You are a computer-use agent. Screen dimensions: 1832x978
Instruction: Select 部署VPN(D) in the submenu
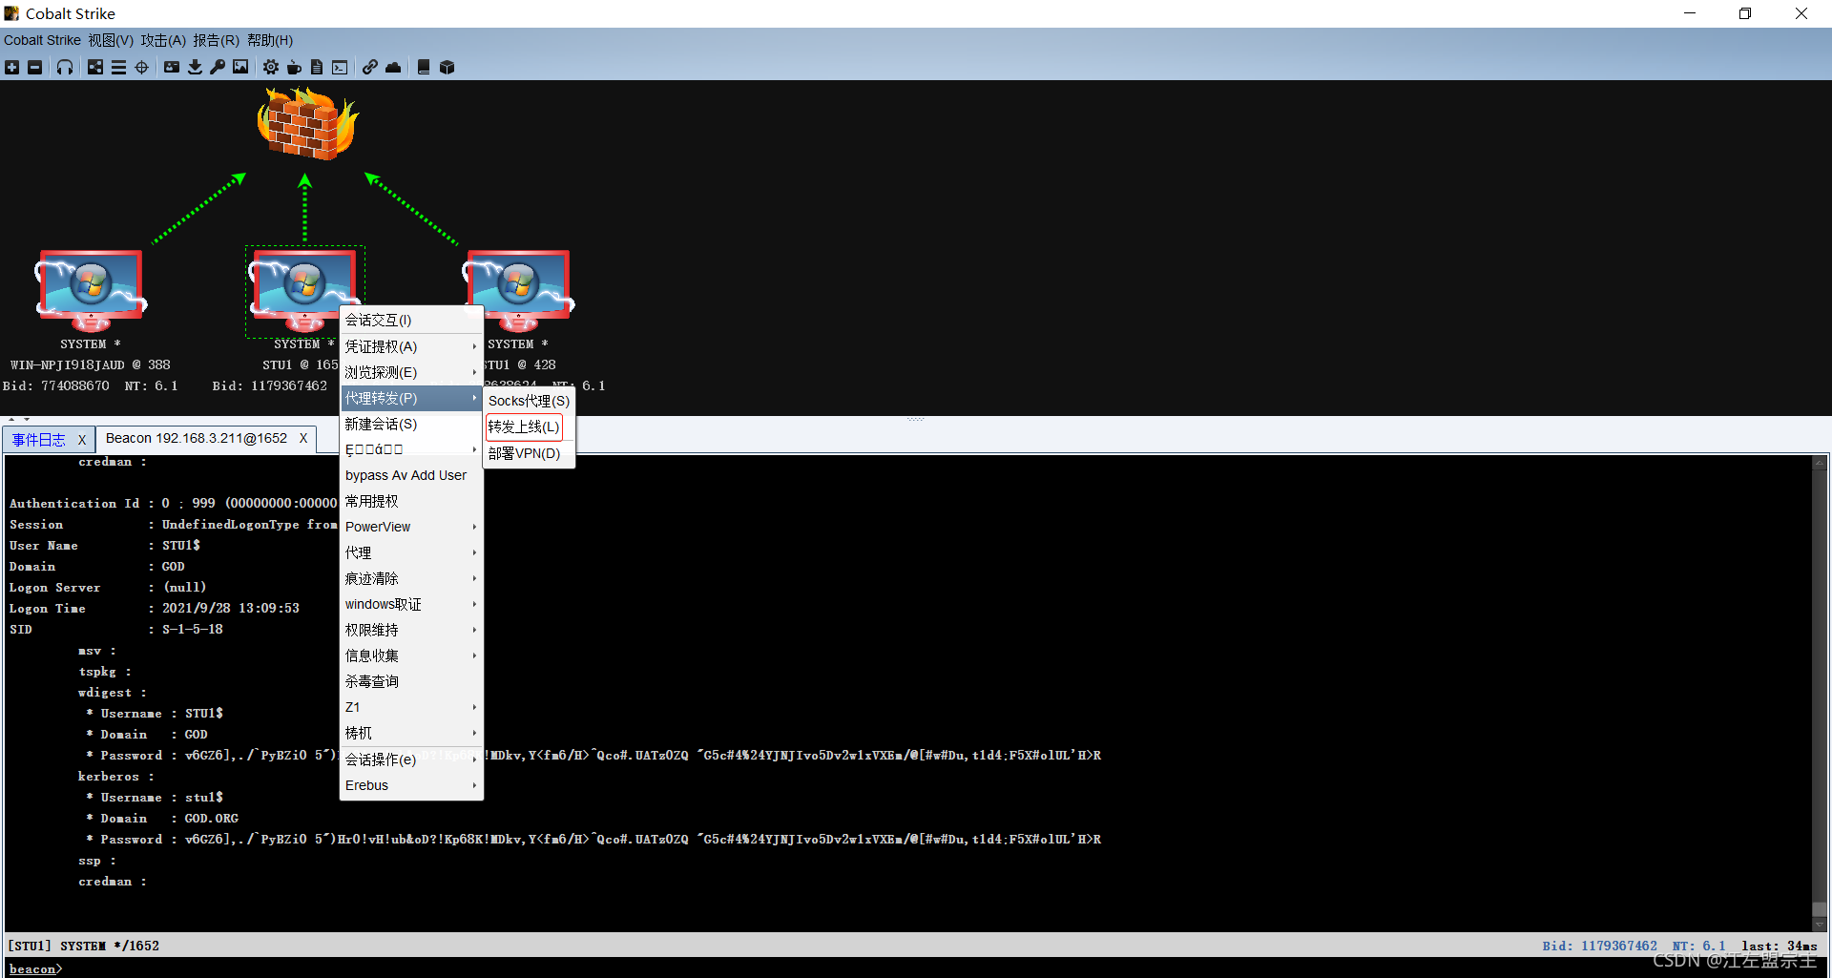(x=529, y=453)
